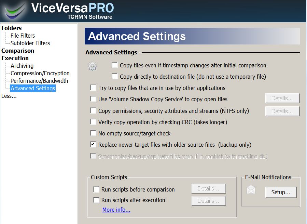
Task: Check No empty source/target check option
Action: click(93, 133)
